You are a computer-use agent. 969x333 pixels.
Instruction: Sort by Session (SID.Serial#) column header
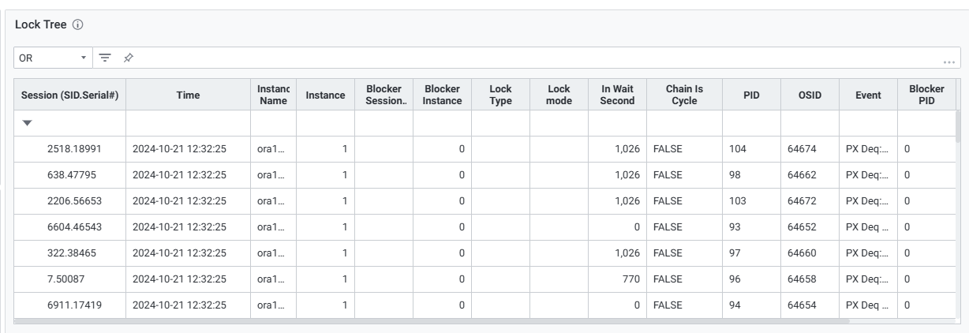pyautogui.click(x=69, y=95)
